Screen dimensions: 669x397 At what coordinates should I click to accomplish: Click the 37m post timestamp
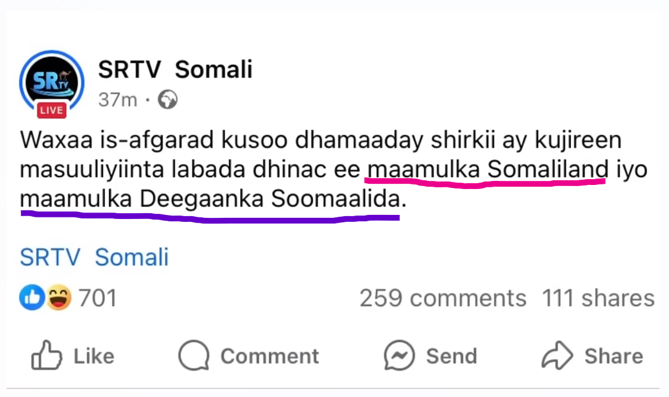coord(118,100)
